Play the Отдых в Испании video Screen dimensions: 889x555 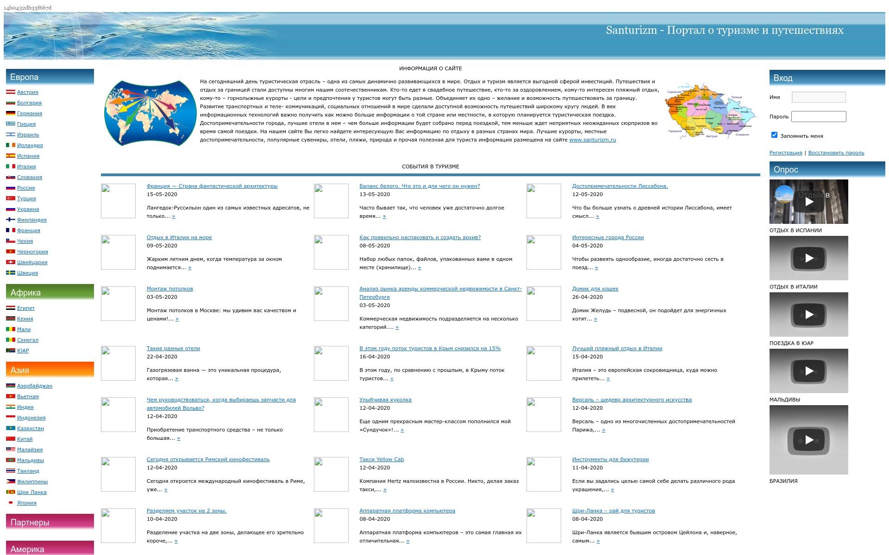click(809, 202)
